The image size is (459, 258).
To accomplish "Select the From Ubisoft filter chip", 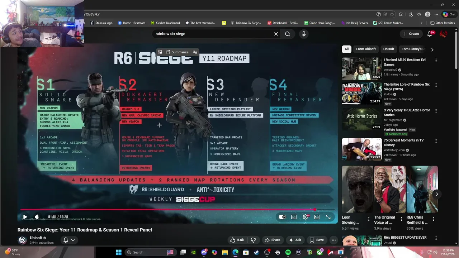I will (x=366, y=49).
